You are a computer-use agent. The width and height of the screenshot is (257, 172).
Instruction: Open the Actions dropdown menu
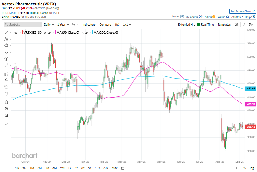pyautogui.click(x=237, y=17)
